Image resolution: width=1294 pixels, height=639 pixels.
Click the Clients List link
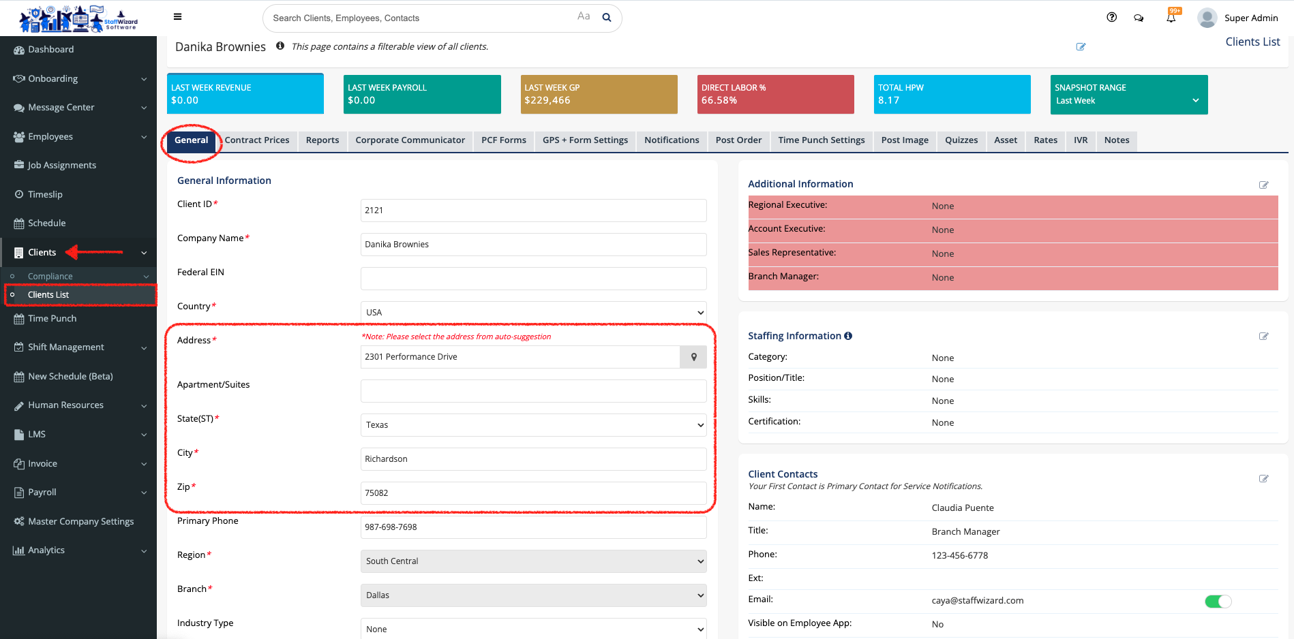pos(1252,42)
